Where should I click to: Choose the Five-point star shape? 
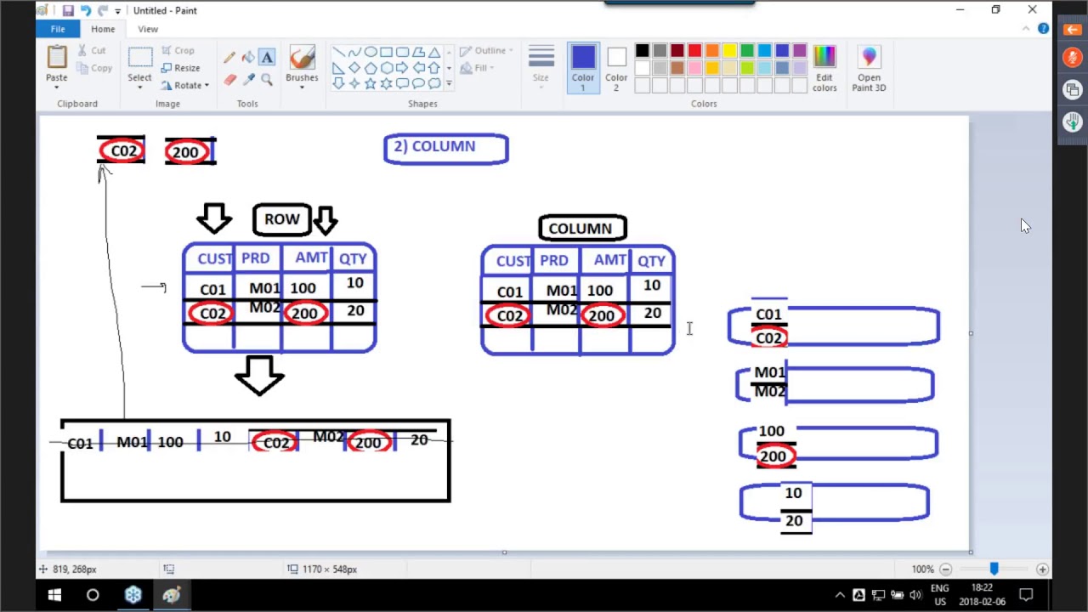pyautogui.click(x=371, y=84)
